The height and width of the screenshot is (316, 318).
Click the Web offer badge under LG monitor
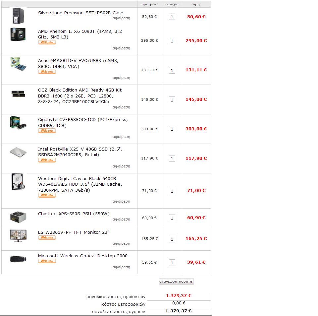[x=47, y=237]
